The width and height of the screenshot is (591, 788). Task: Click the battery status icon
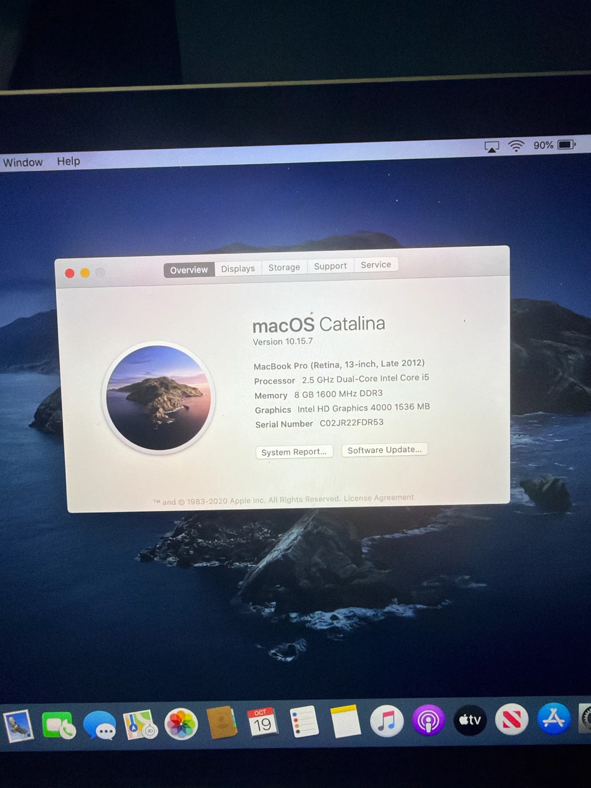click(566, 144)
